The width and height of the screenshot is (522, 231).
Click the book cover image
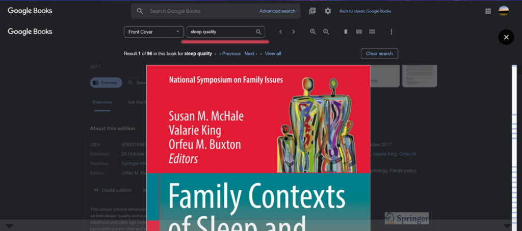coord(258,148)
